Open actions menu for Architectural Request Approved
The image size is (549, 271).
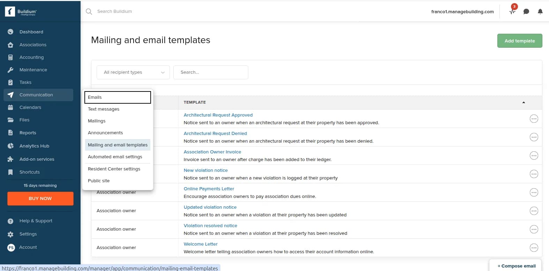[x=534, y=119]
